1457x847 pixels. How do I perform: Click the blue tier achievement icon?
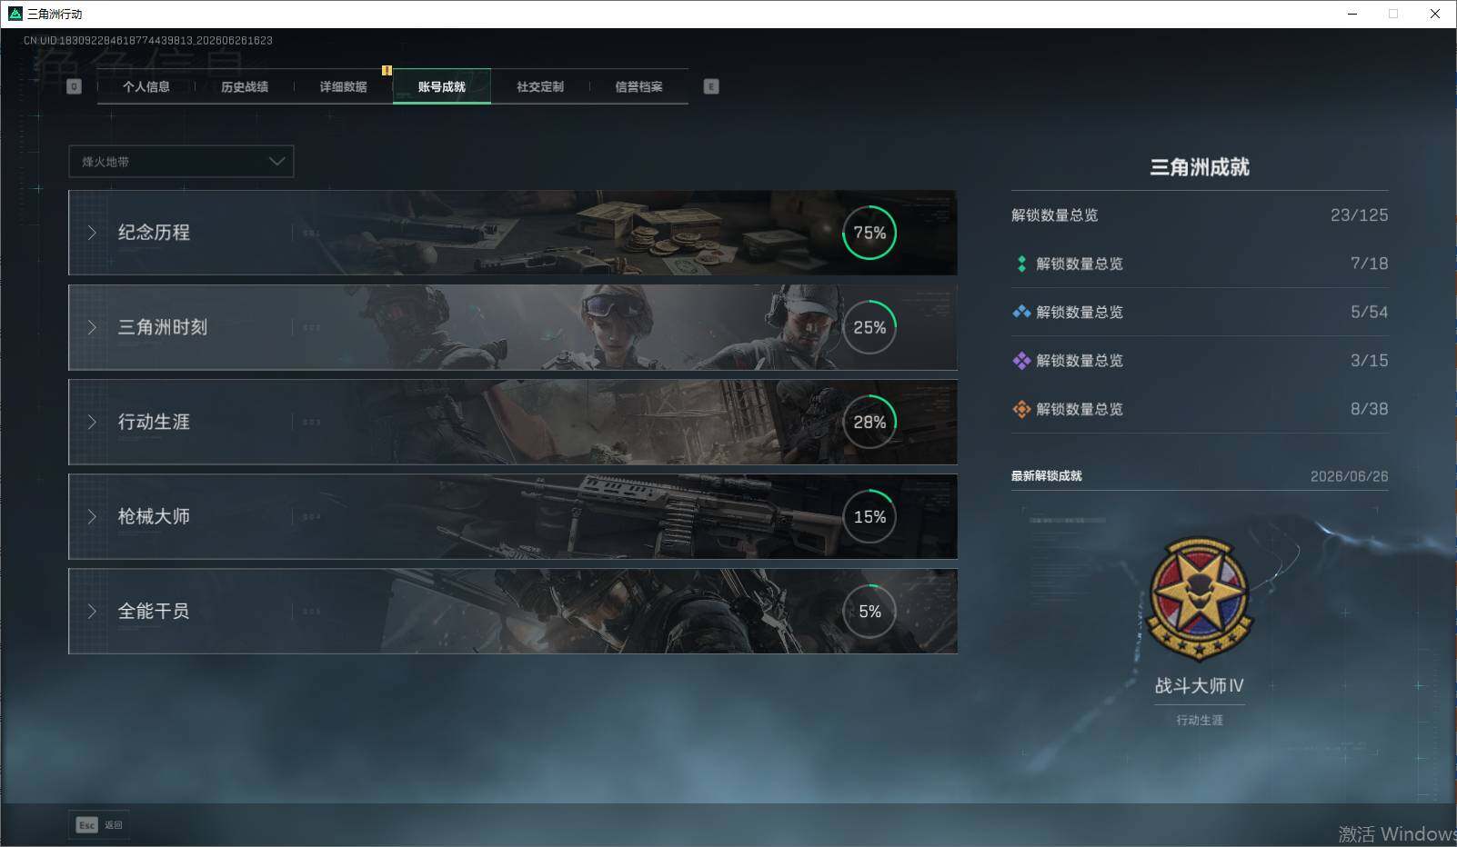point(1021,312)
